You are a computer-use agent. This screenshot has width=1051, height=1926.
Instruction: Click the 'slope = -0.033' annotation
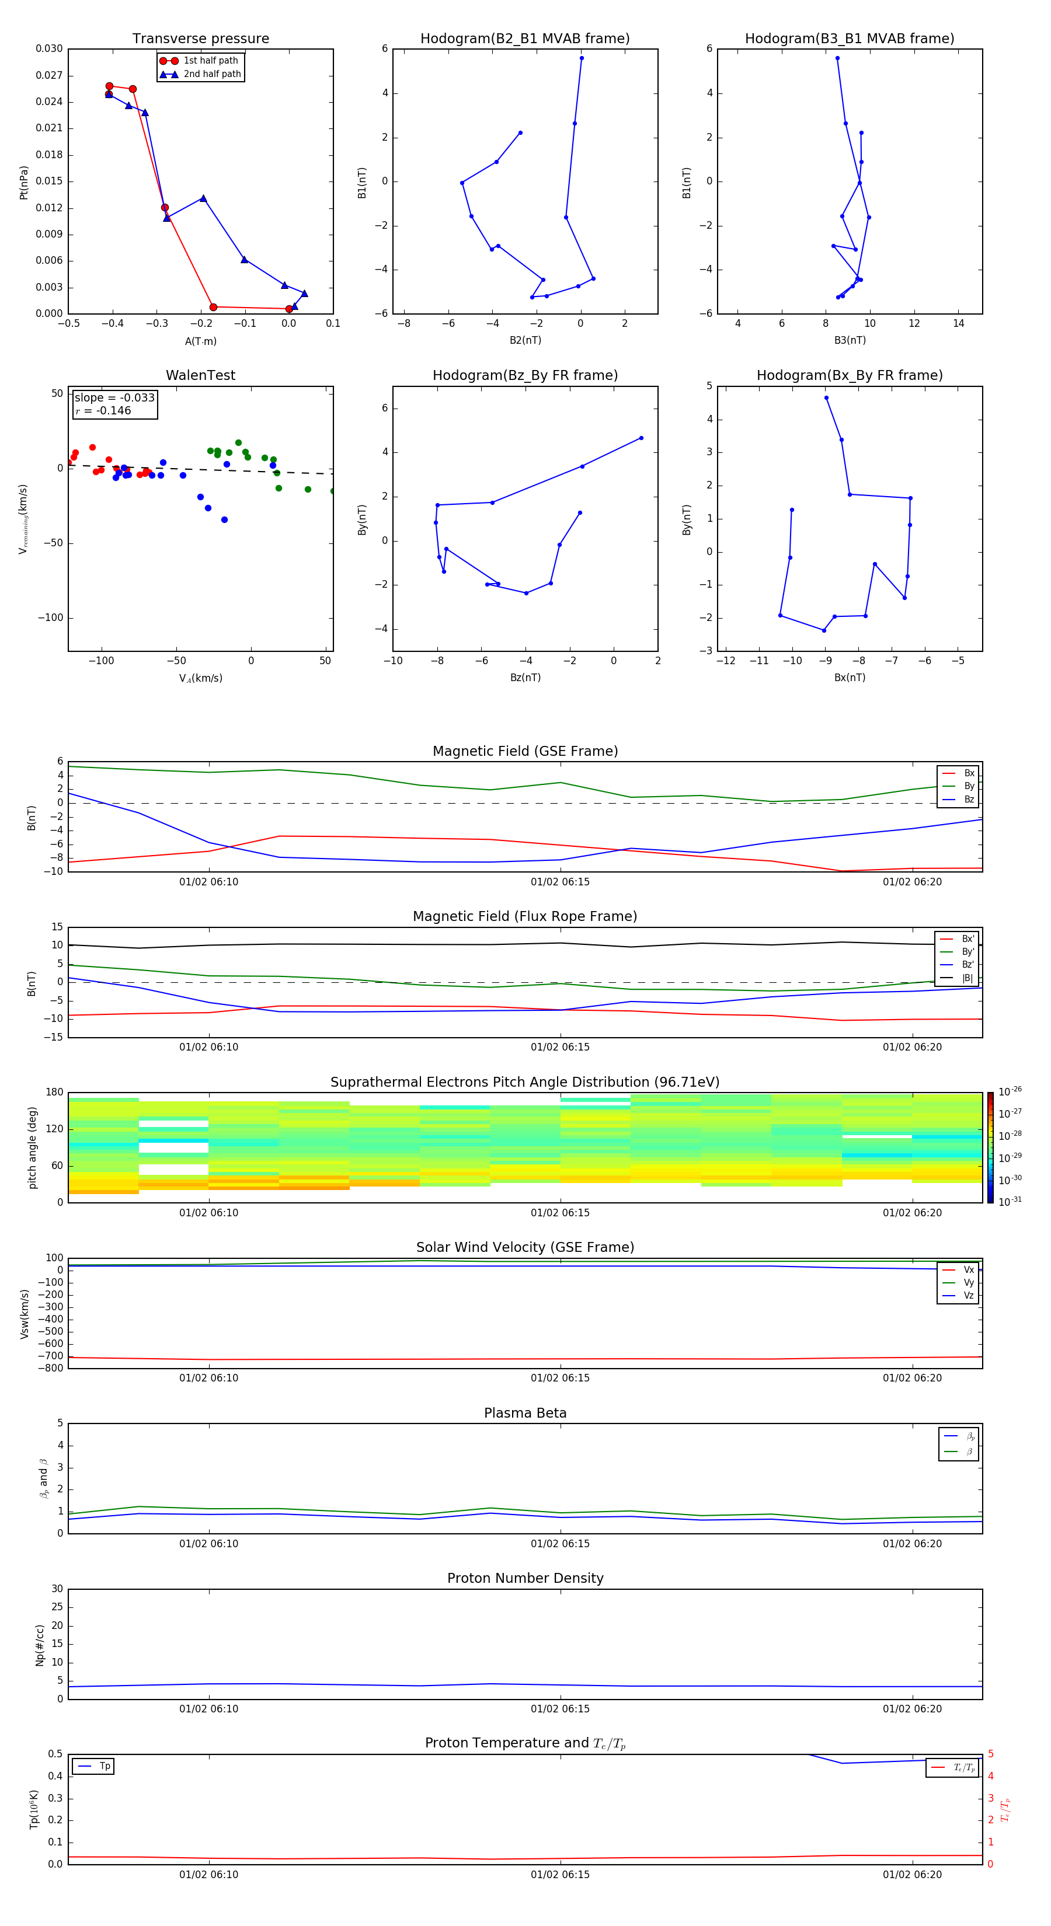click(x=114, y=398)
